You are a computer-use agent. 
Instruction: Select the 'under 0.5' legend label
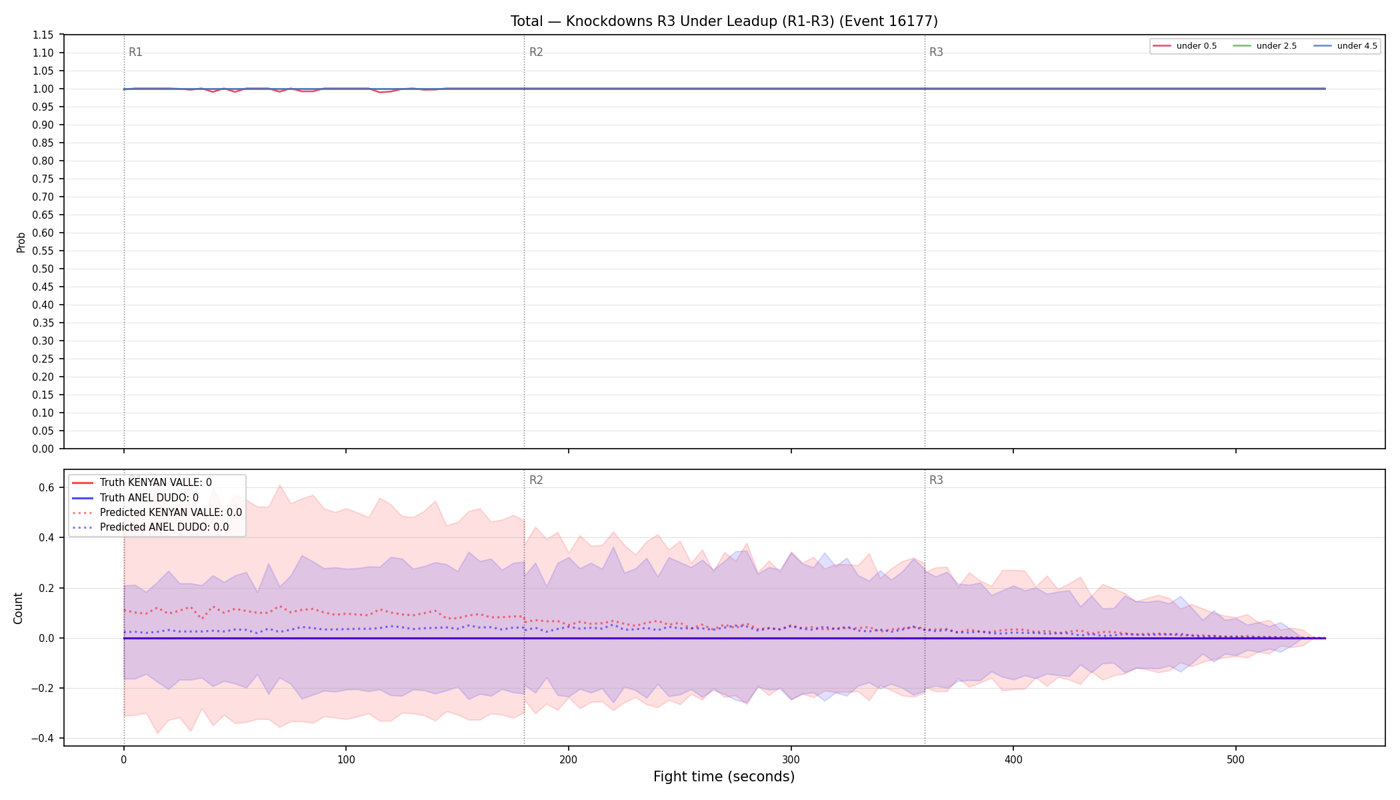[1197, 46]
